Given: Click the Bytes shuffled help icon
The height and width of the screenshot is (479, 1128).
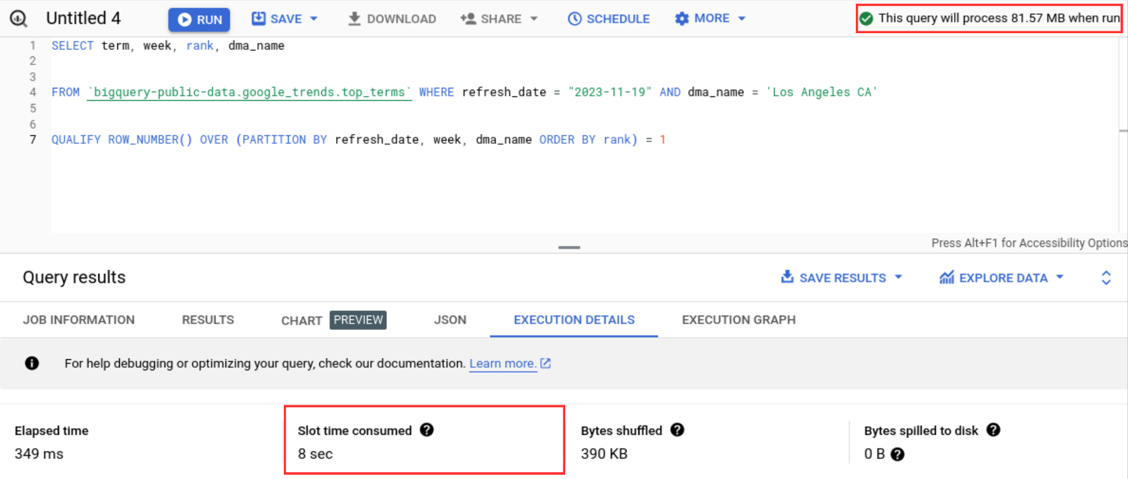Looking at the screenshot, I should tap(677, 430).
